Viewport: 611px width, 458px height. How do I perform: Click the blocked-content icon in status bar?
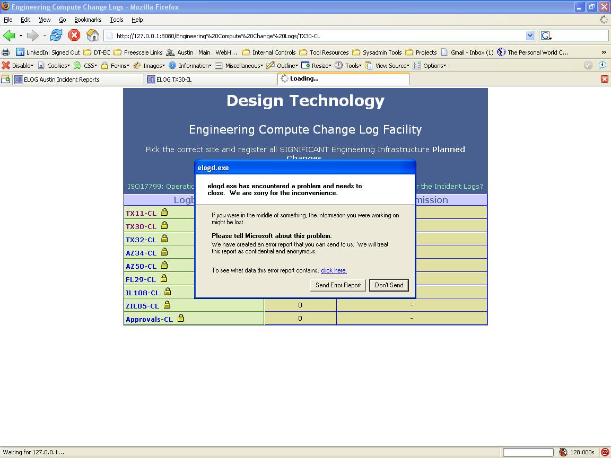[605, 452]
